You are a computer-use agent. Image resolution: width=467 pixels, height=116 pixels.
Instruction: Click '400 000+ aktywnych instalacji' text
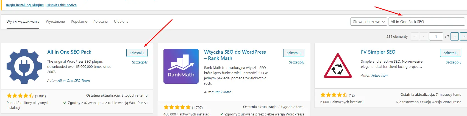click(x=187, y=114)
